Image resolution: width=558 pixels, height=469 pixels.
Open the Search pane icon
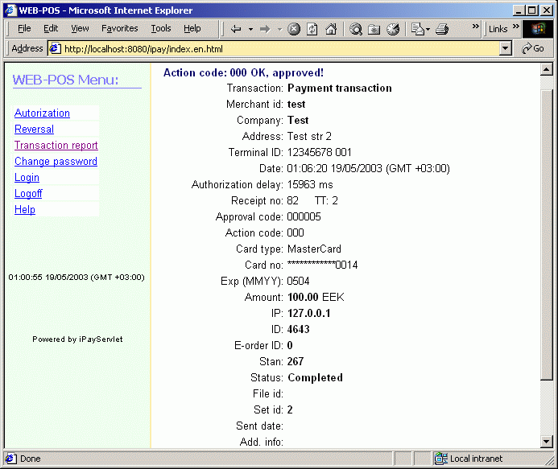(x=356, y=29)
